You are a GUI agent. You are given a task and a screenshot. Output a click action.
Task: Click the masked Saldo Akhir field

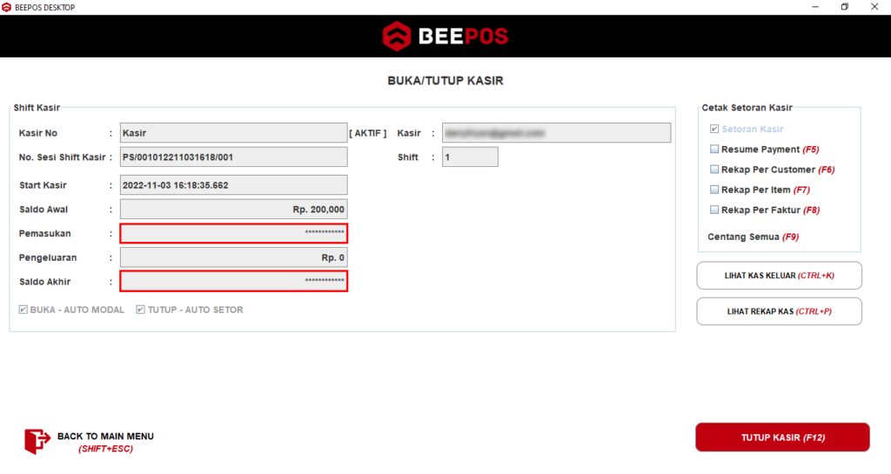pyautogui.click(x=233, y=282)
